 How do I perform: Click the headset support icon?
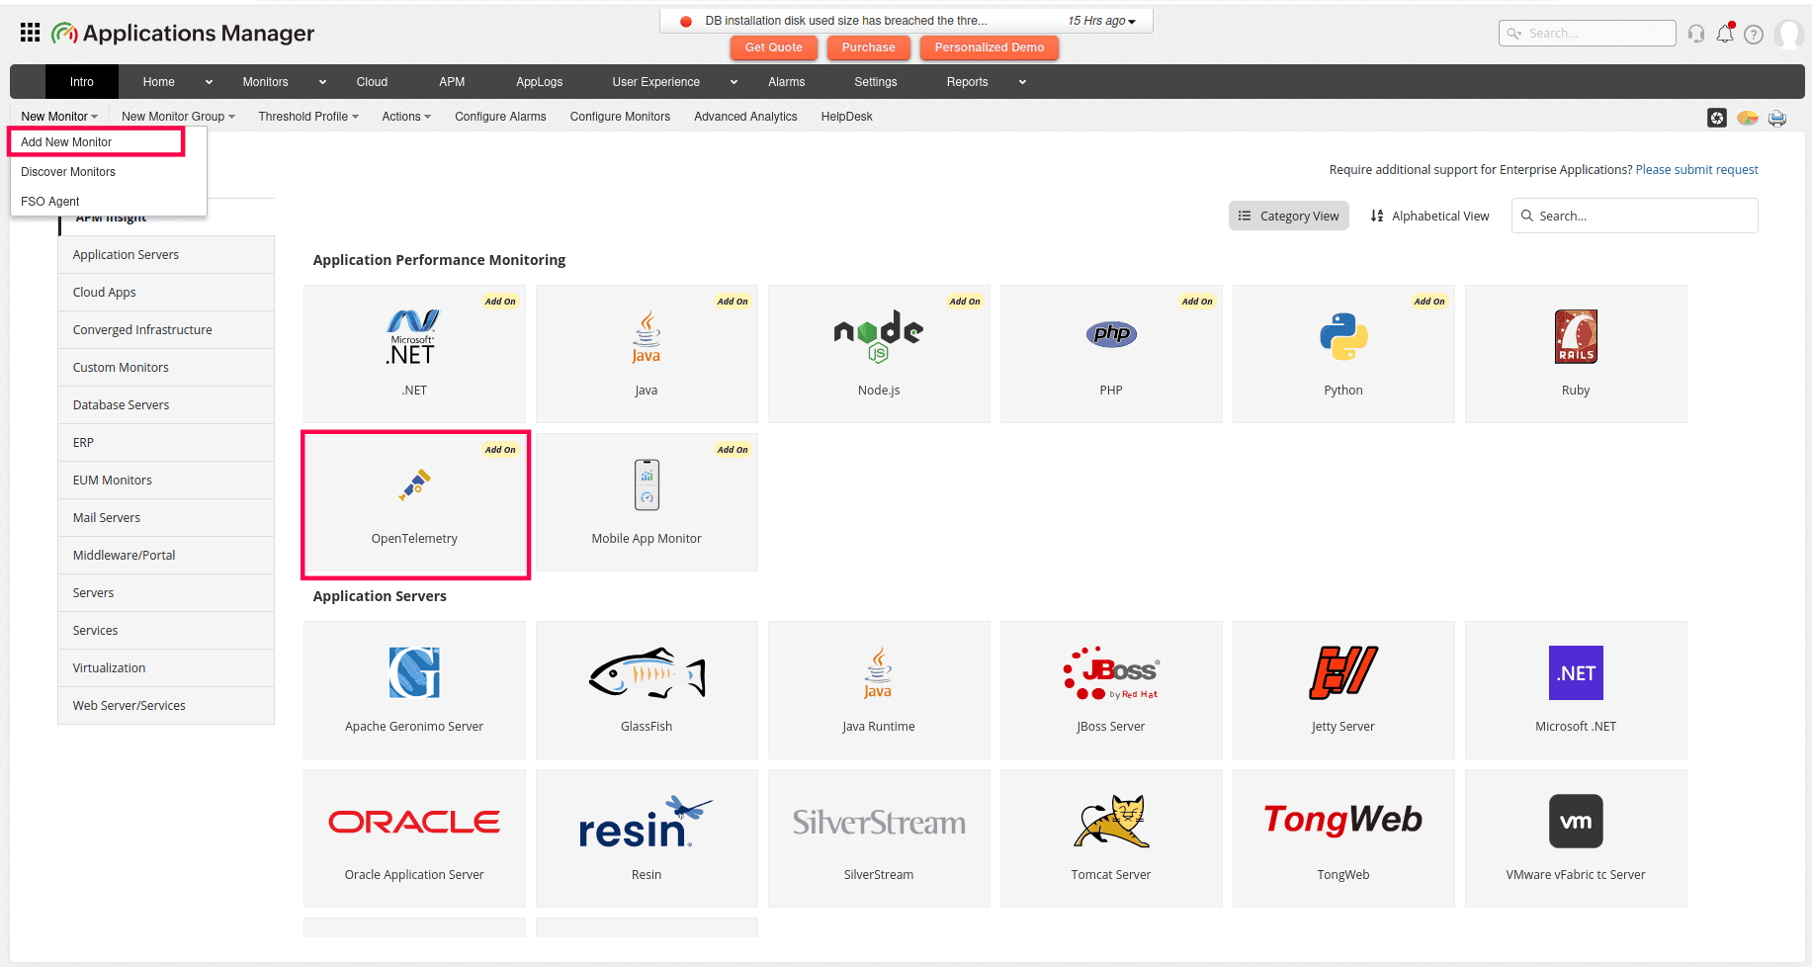tap(1696, 34)
